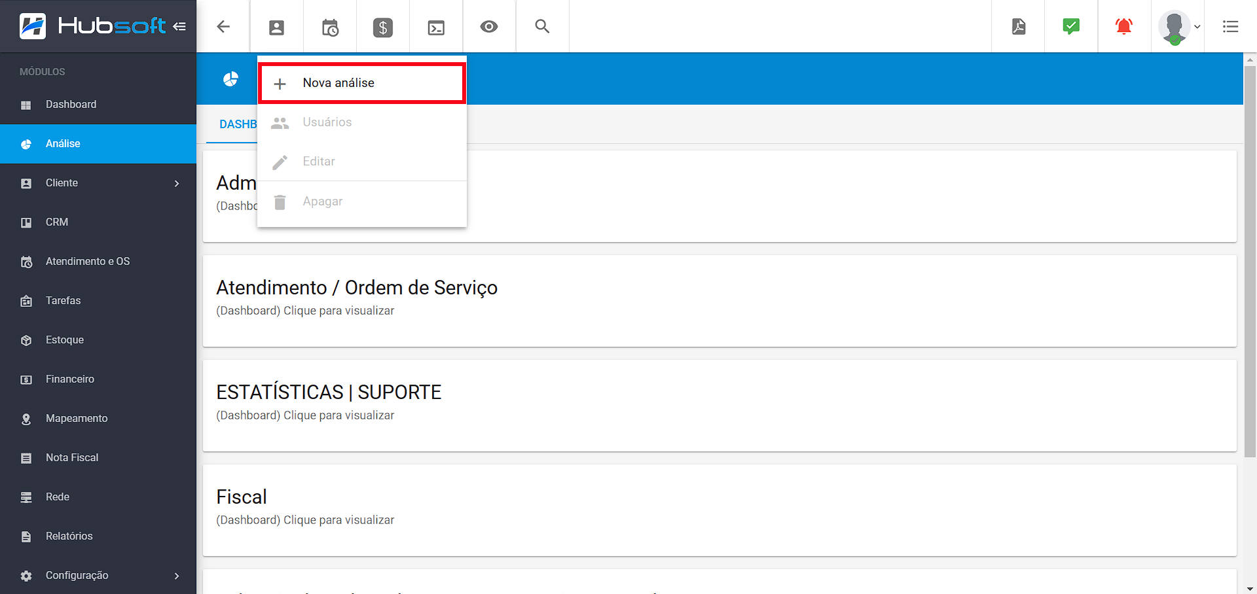Viewport: 1257px width, 594px height.
Task: Open the ESTATÍSTICAS | SUPORTE dashboard card
Action: (x=720, y=406)
